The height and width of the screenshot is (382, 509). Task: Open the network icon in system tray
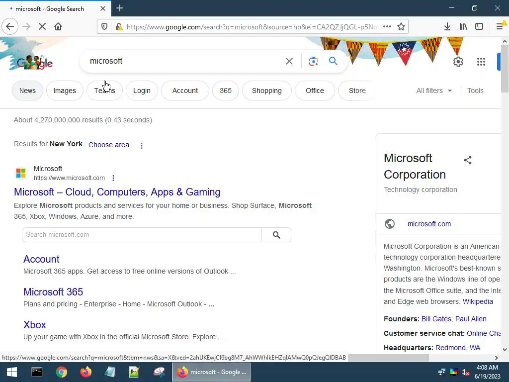442,372
